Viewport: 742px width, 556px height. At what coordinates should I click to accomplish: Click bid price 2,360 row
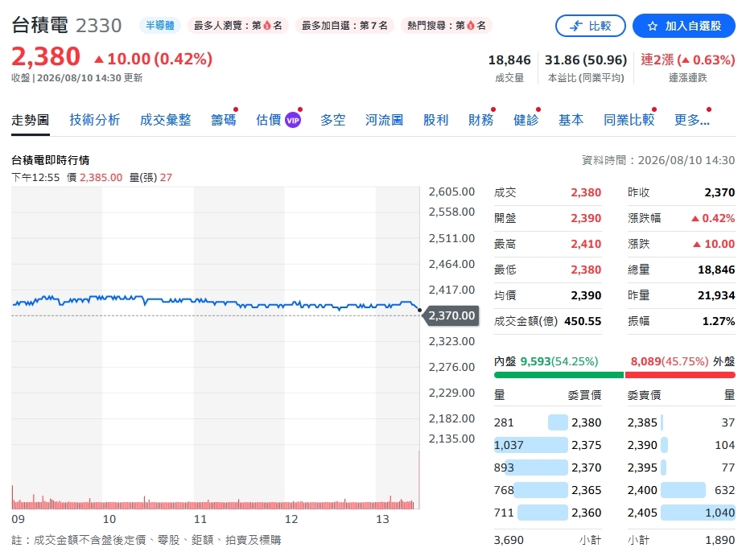pos(547,513)
